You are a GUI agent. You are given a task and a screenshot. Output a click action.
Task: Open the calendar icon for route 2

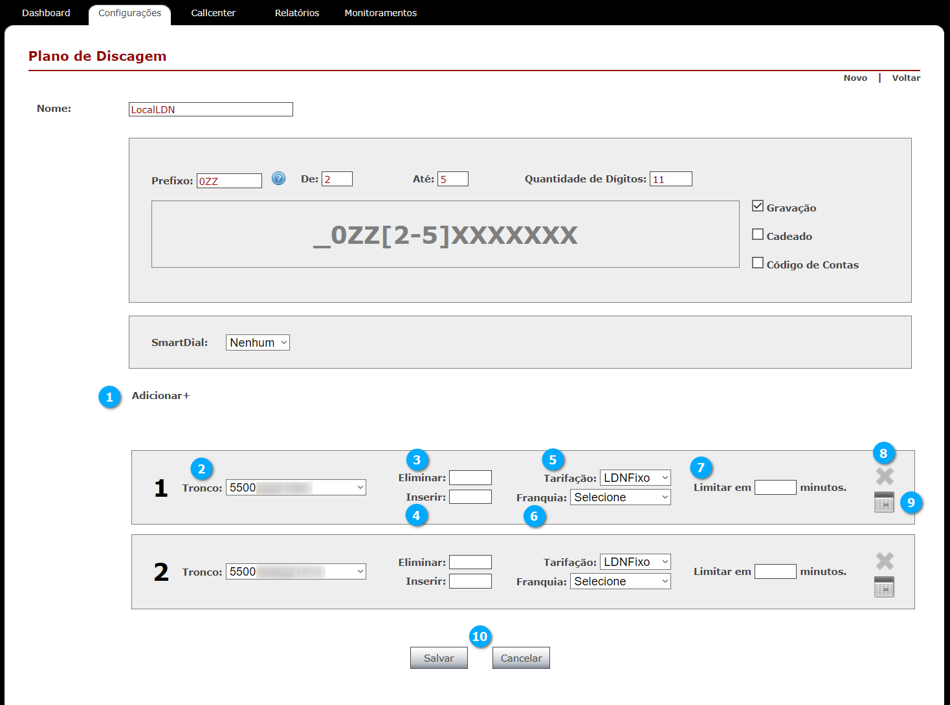[x=884, y=587]
